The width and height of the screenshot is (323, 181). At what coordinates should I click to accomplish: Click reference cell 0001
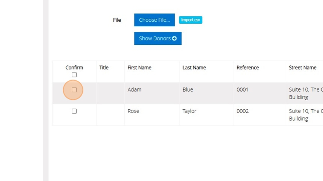point(242,90)
